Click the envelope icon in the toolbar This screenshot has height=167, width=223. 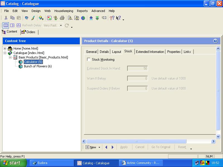[x=104, y=18]
